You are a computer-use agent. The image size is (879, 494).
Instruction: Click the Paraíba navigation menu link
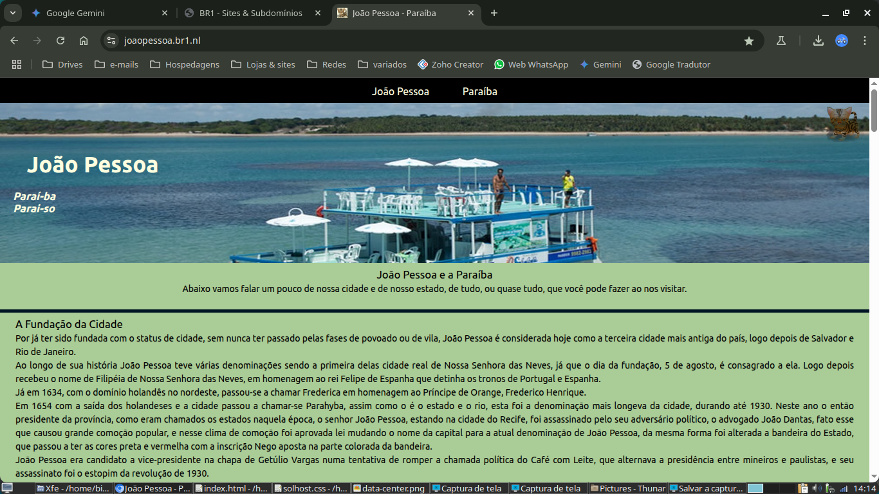tap(479, 91)
